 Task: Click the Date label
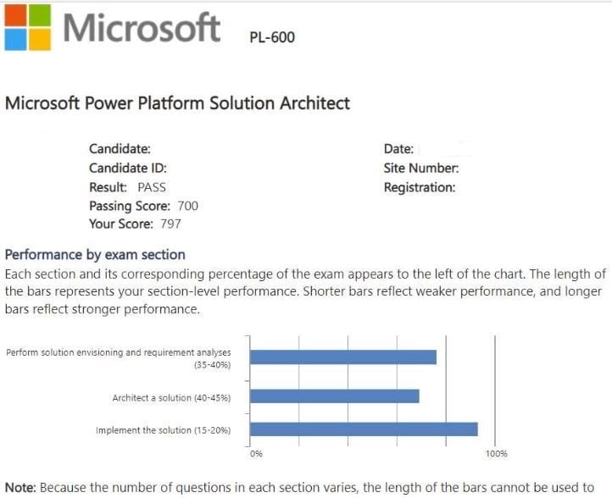[x=398, y=149]
